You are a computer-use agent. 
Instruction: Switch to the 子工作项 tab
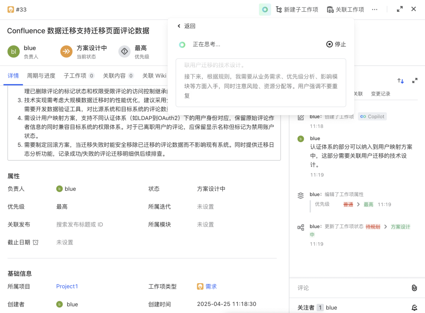coord(79,76)
